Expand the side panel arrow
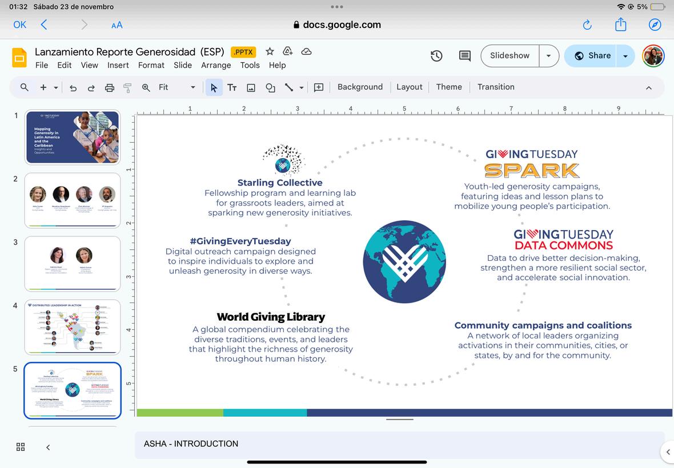 [x=668, y=451]
